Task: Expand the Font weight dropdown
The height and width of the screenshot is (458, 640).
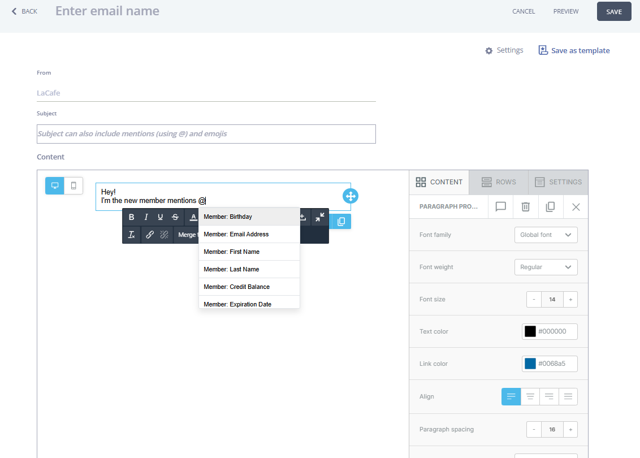Action: (546, 267)
